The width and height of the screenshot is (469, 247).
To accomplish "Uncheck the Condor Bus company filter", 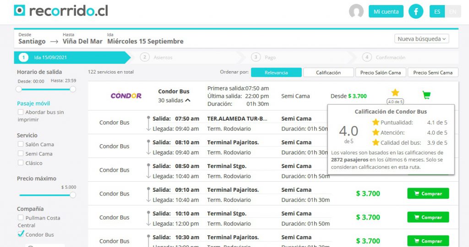I will click(21, 234).
